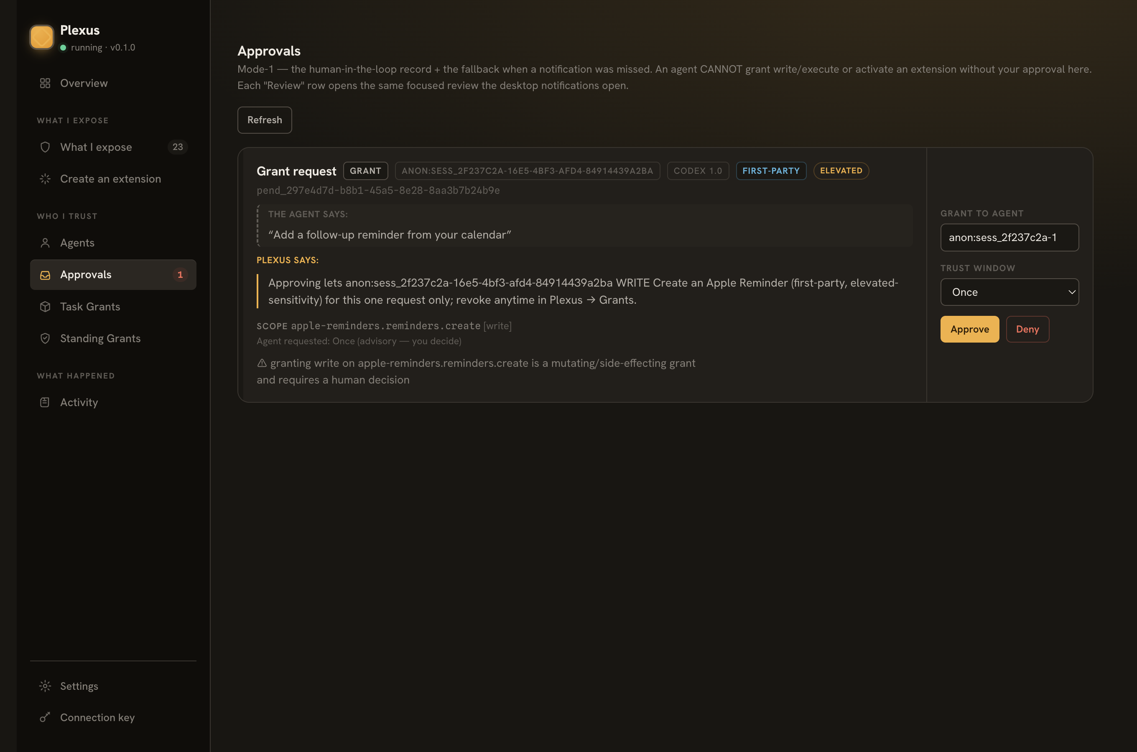
Task: Click the warning triangle icon in grant request
Action: (262, 363)
